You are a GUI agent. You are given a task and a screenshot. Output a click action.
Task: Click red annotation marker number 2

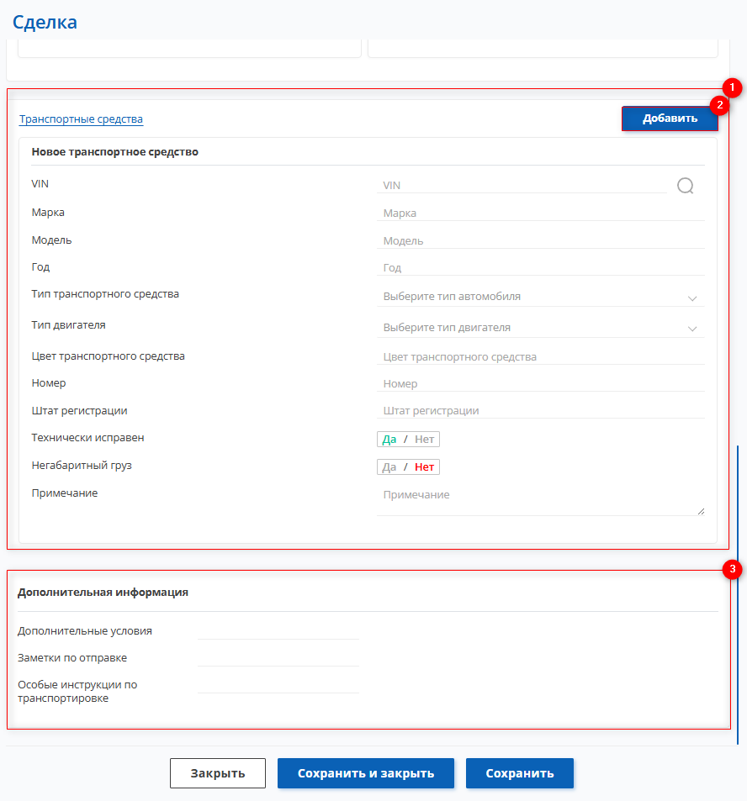click(718, 105)
